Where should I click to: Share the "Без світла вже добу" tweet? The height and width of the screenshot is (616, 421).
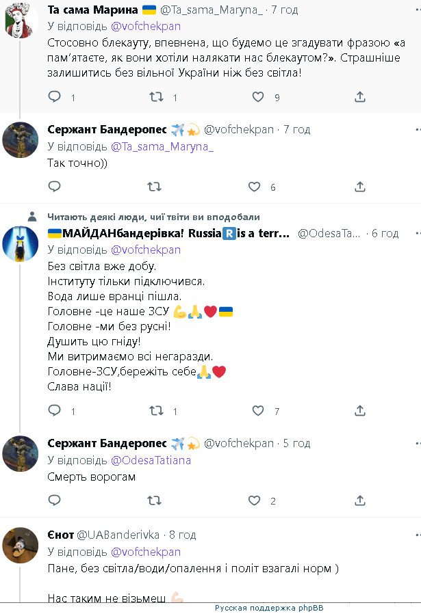pos(360,410)
